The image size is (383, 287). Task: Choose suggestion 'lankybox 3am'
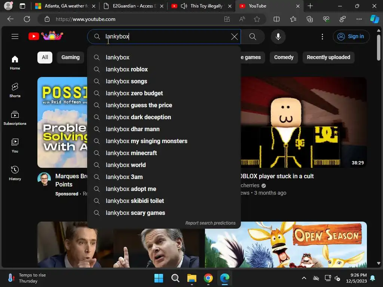pyautogui.click(x=164, y=177)
